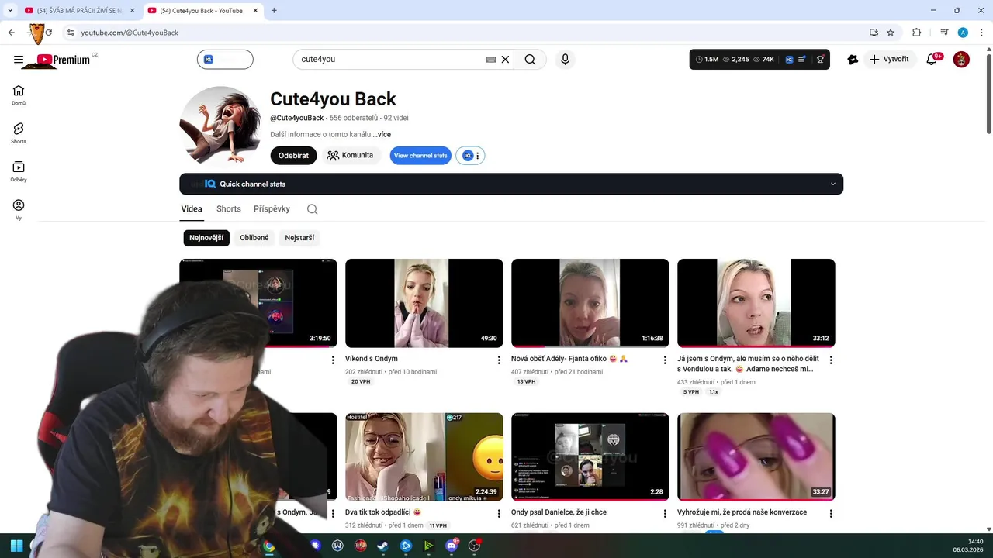993x558 pixels.
Task: Open the Víkend s Ondym video title
Action: (372, 359)
